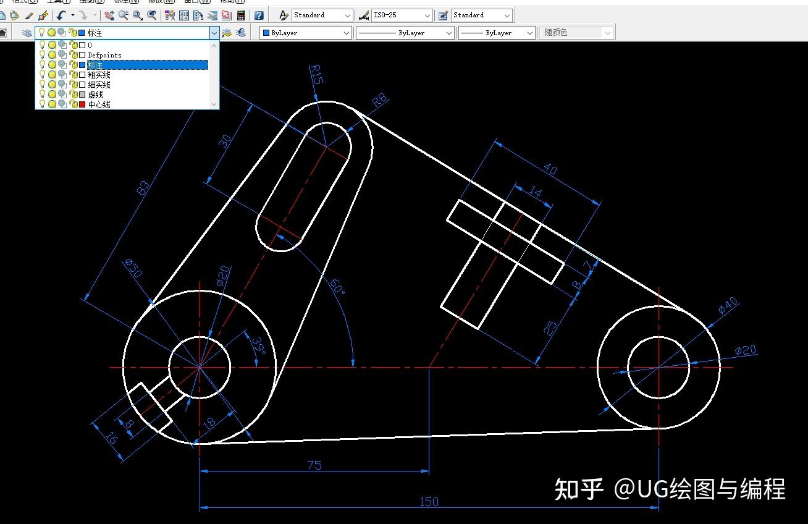The image size is (808, 524).
Task: Toggle the 粗实线 layer lightbulb off
Action: 42,75
